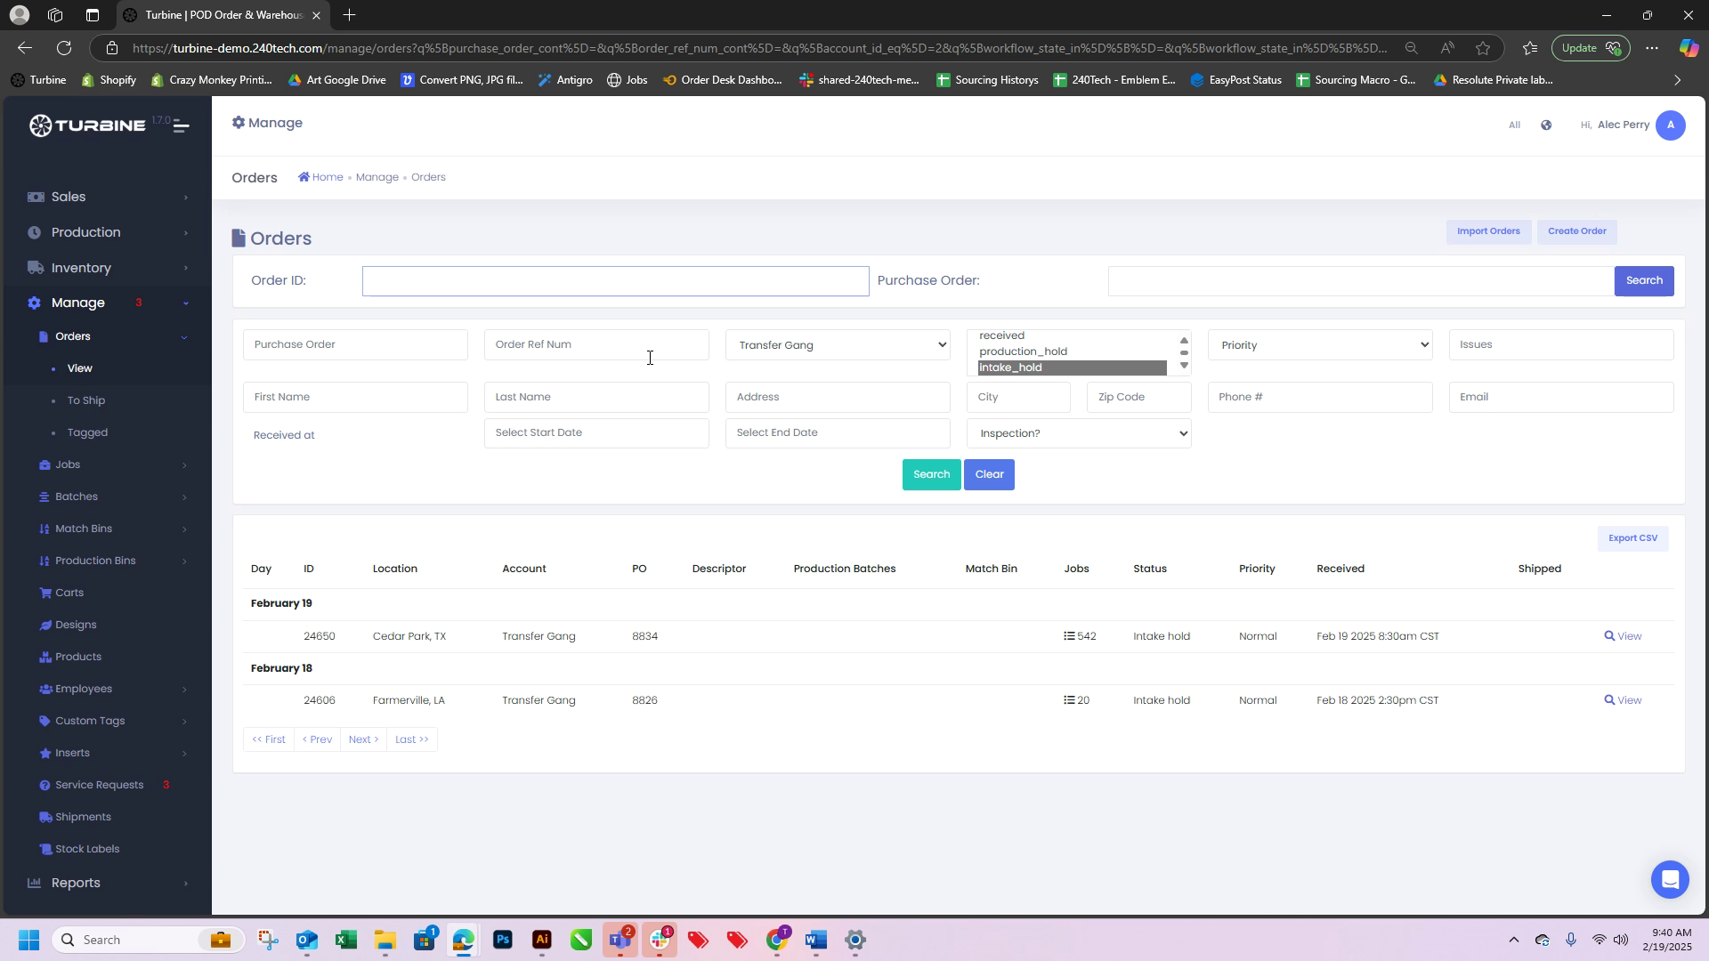Open Shipments from the sidebar

83,817
